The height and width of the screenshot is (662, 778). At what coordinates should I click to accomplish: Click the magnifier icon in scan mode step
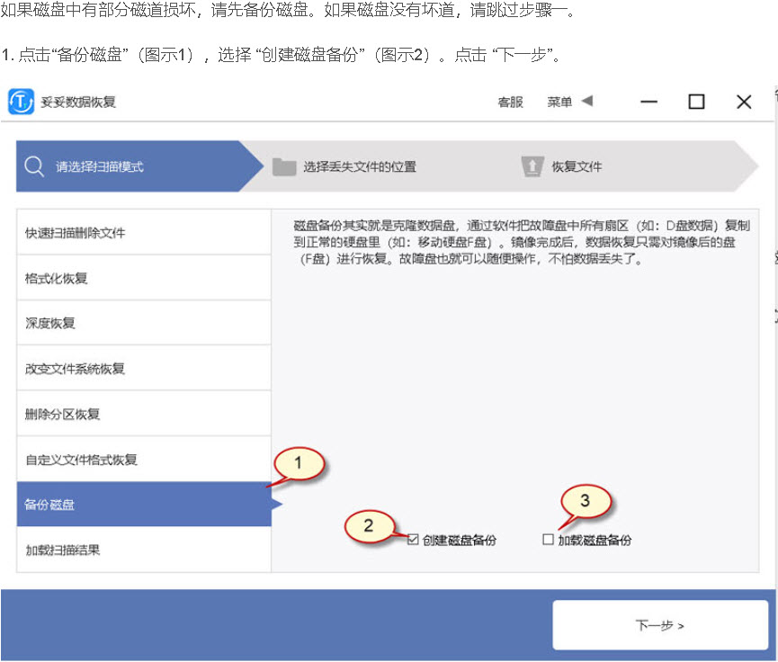[34, 166]
